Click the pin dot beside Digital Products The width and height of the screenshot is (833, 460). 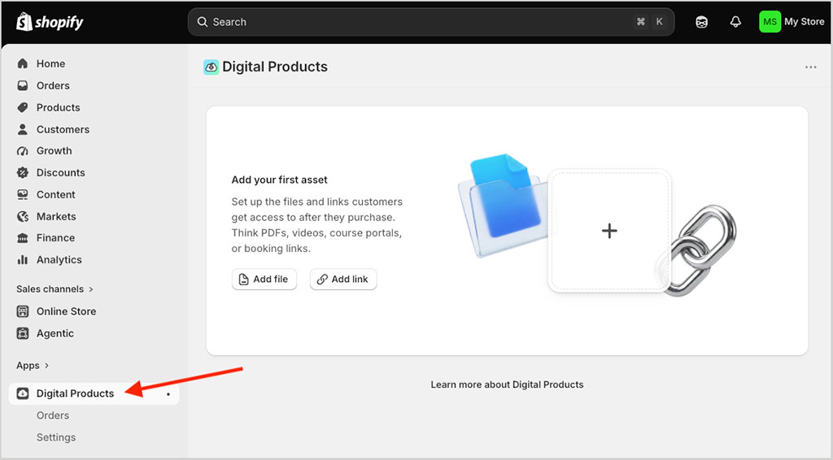point(168,394)
